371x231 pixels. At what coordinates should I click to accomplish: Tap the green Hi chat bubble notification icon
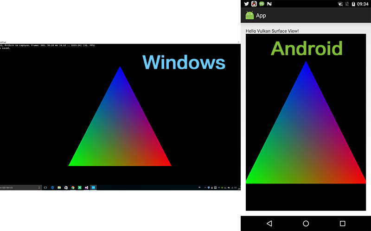(x=262, y=4)
